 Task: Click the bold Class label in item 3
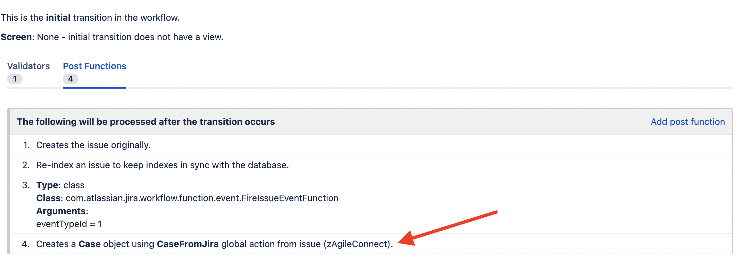pos(49,198)
